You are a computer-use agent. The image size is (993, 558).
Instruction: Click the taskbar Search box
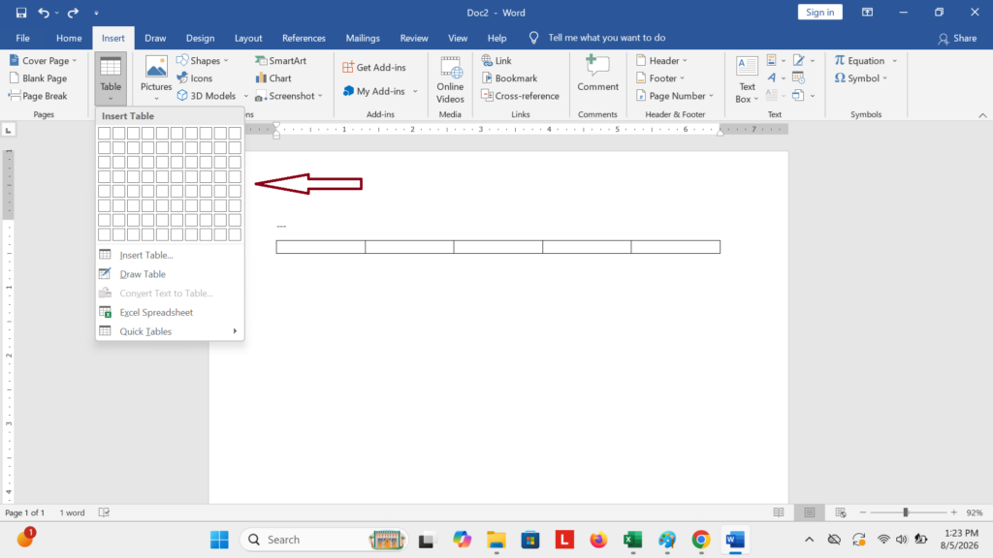pyautogui.click(x=324, y=540)
